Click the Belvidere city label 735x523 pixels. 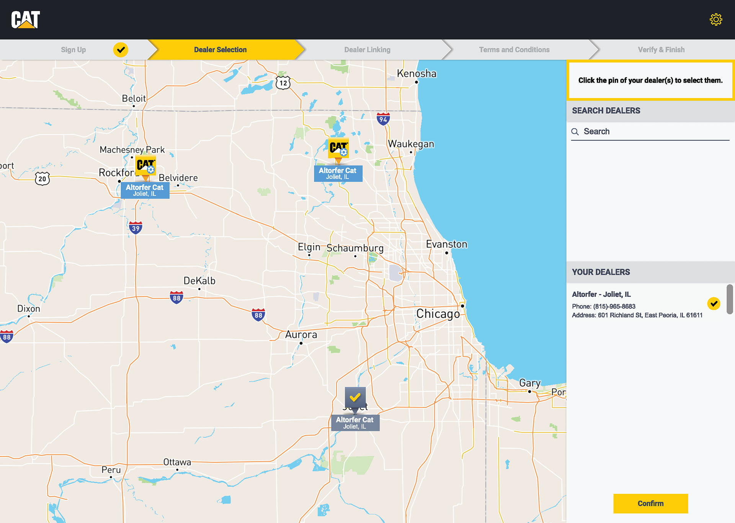point(178,178)
